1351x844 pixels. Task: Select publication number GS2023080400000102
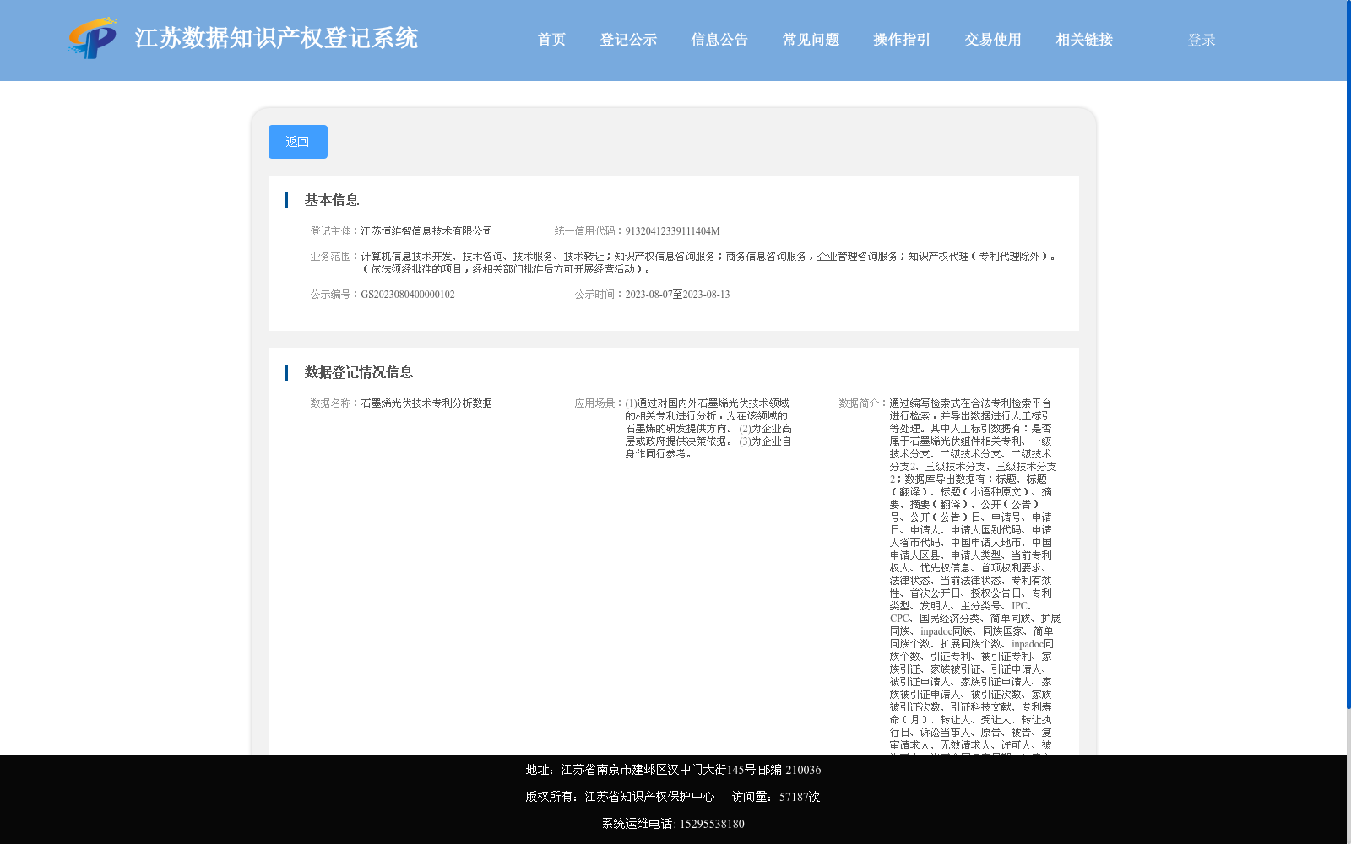[x=408, y=295]
